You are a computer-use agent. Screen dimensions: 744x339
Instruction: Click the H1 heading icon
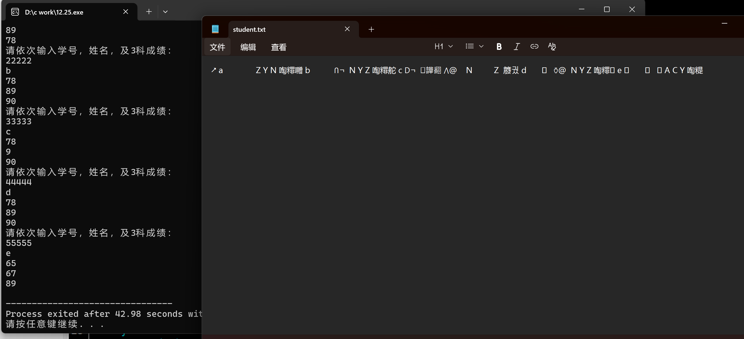pyautogui.click(x=439, y=46)
